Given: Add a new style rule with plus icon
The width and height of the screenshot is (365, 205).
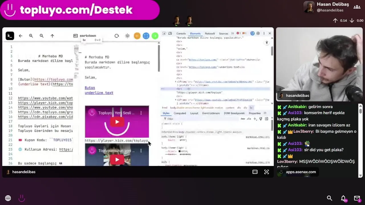Looking at the screenshot, I should [255, 119].
